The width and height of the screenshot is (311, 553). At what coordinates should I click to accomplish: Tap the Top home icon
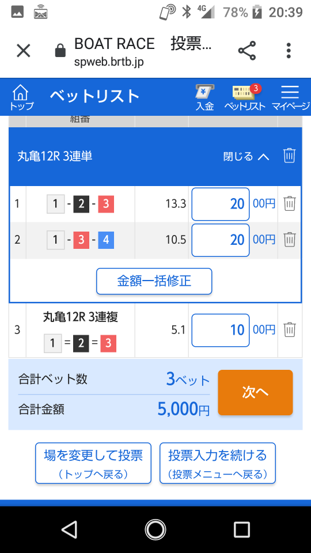[21, 97]
